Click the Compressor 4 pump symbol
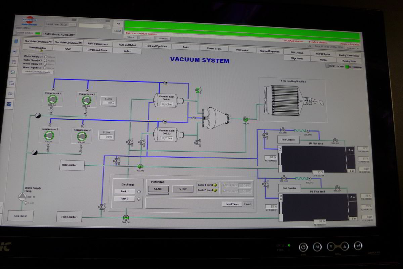 click(x=82, y=136)
